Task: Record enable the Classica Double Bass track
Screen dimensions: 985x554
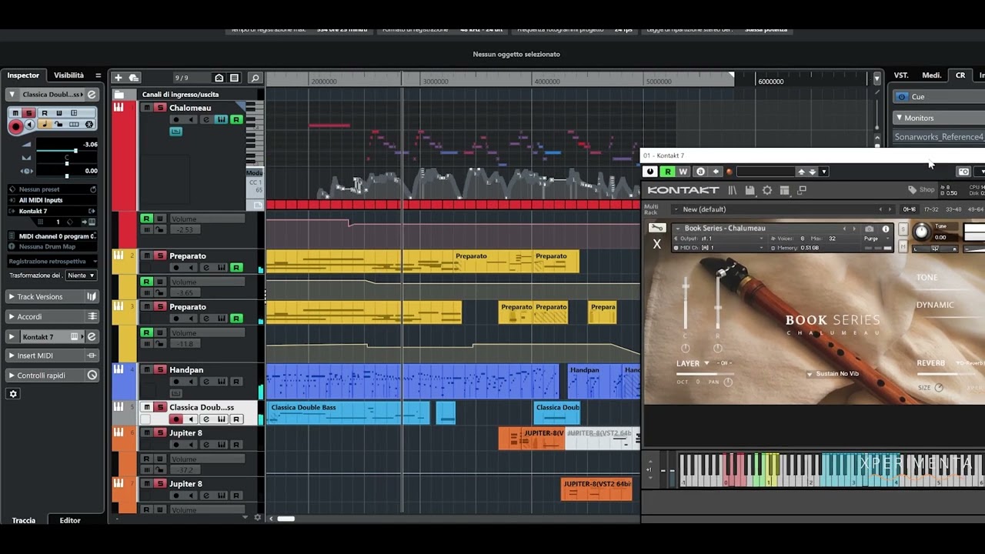Action: 175,419
